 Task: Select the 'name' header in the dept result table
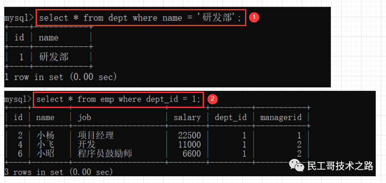pyautogui.click(x=48, y=38)
